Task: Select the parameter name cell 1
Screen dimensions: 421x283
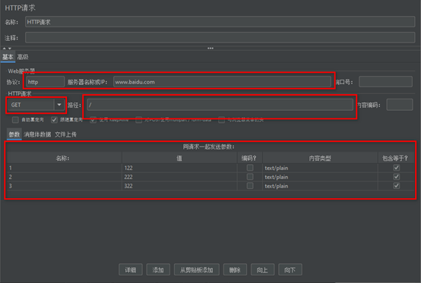Action: (x=65, y=168)
